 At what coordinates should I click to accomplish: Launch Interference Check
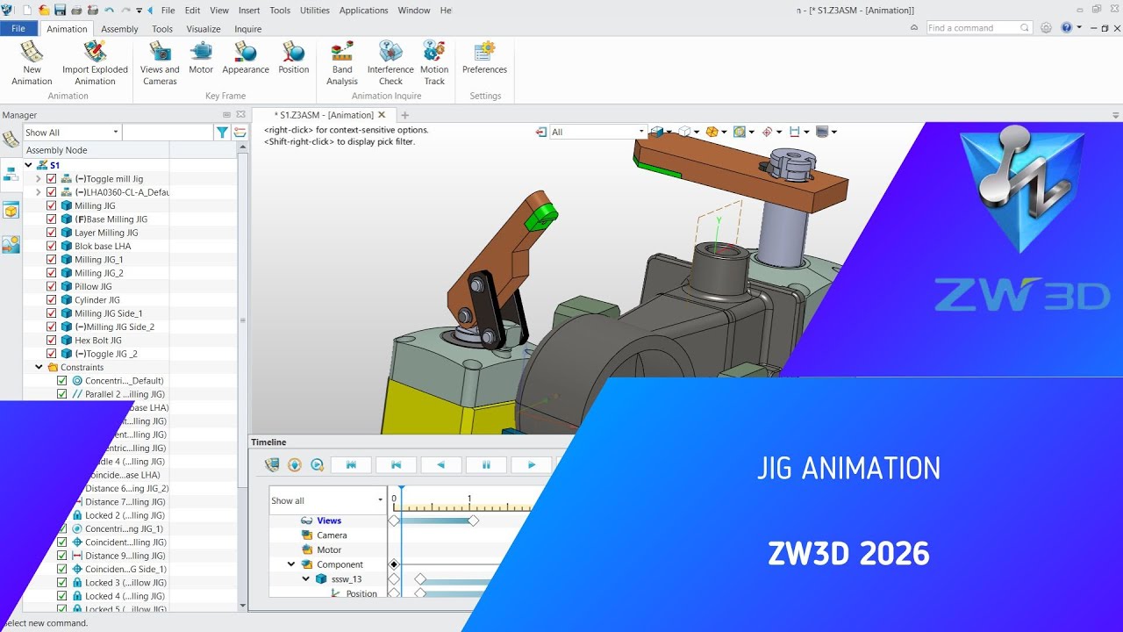[390, 62]
